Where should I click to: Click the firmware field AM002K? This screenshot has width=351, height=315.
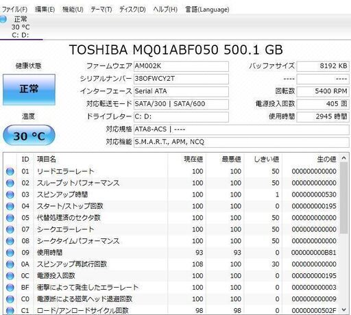[x=181, y=66]
